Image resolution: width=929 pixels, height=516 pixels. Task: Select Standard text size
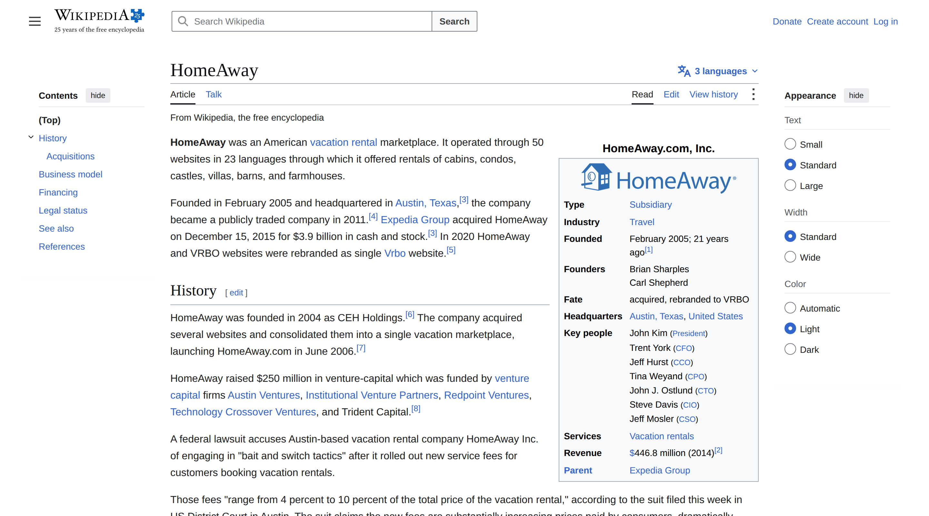pyautogui.click(x=790, y=165)
